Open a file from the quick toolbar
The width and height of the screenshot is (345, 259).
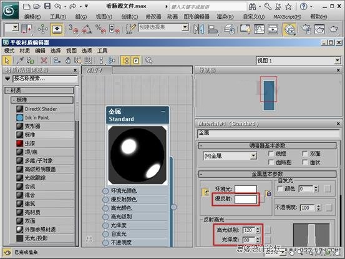(37, 6)
